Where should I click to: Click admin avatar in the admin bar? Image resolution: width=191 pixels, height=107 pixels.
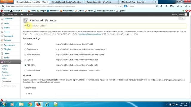coord(186,15)
